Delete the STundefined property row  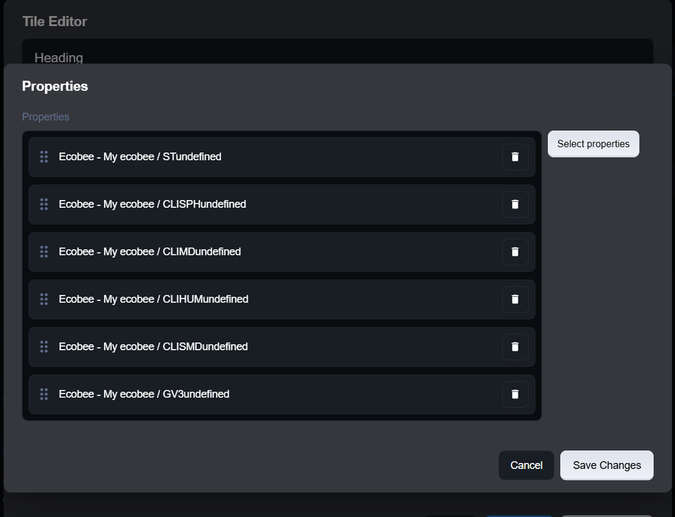pos(515,157)
